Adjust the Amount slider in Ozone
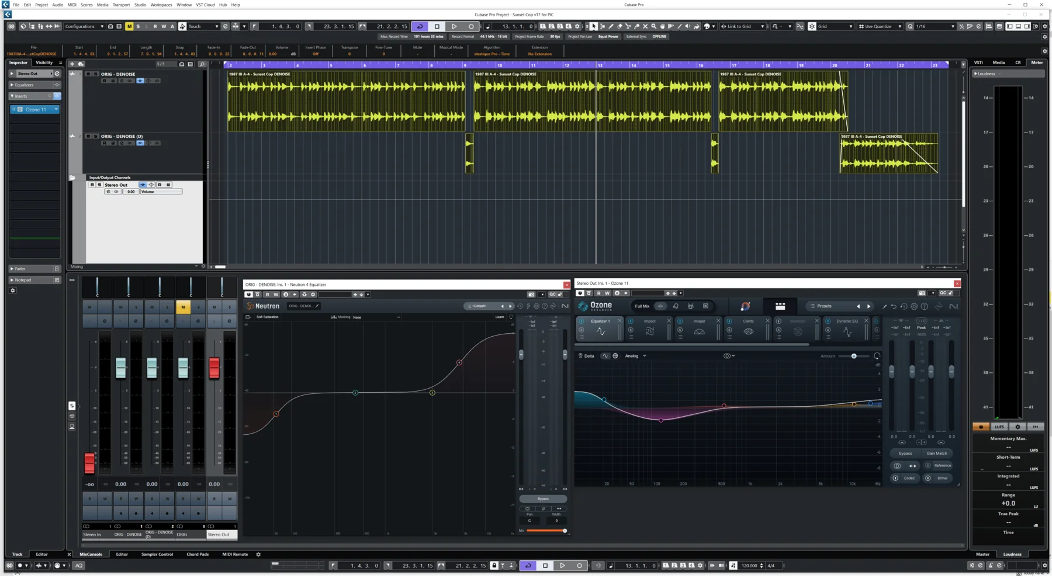Screen dimensions: 1052x576 pyautogui.click(x=854, y=355)
